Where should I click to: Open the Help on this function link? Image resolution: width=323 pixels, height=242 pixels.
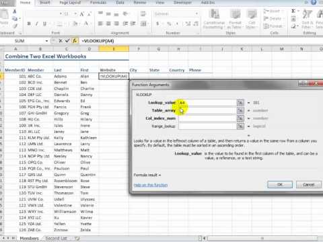click(x=151, y=185)
